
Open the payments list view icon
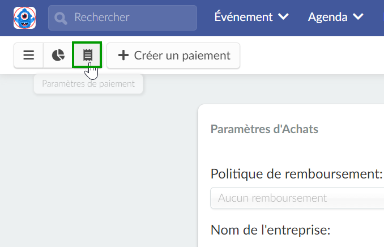point(29,55)
